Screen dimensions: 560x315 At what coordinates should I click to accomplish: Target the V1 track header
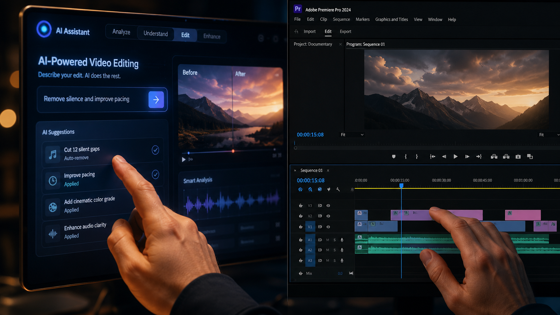click(x=310, y=227)
